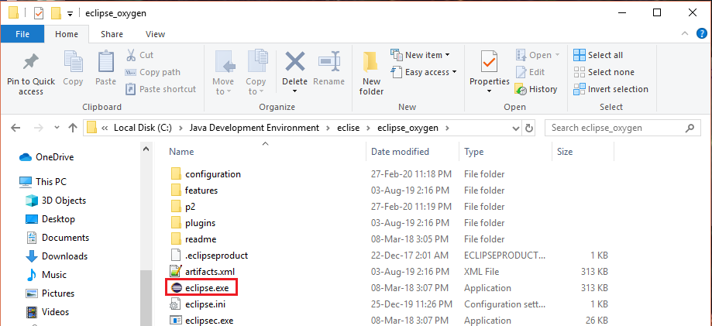Select This PC in navigation pane
The width and height of the screenshot is (712, 326).
coord(43,182)
